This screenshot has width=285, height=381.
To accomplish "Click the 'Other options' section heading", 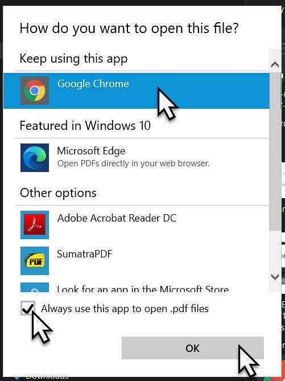I will point(58,193).
